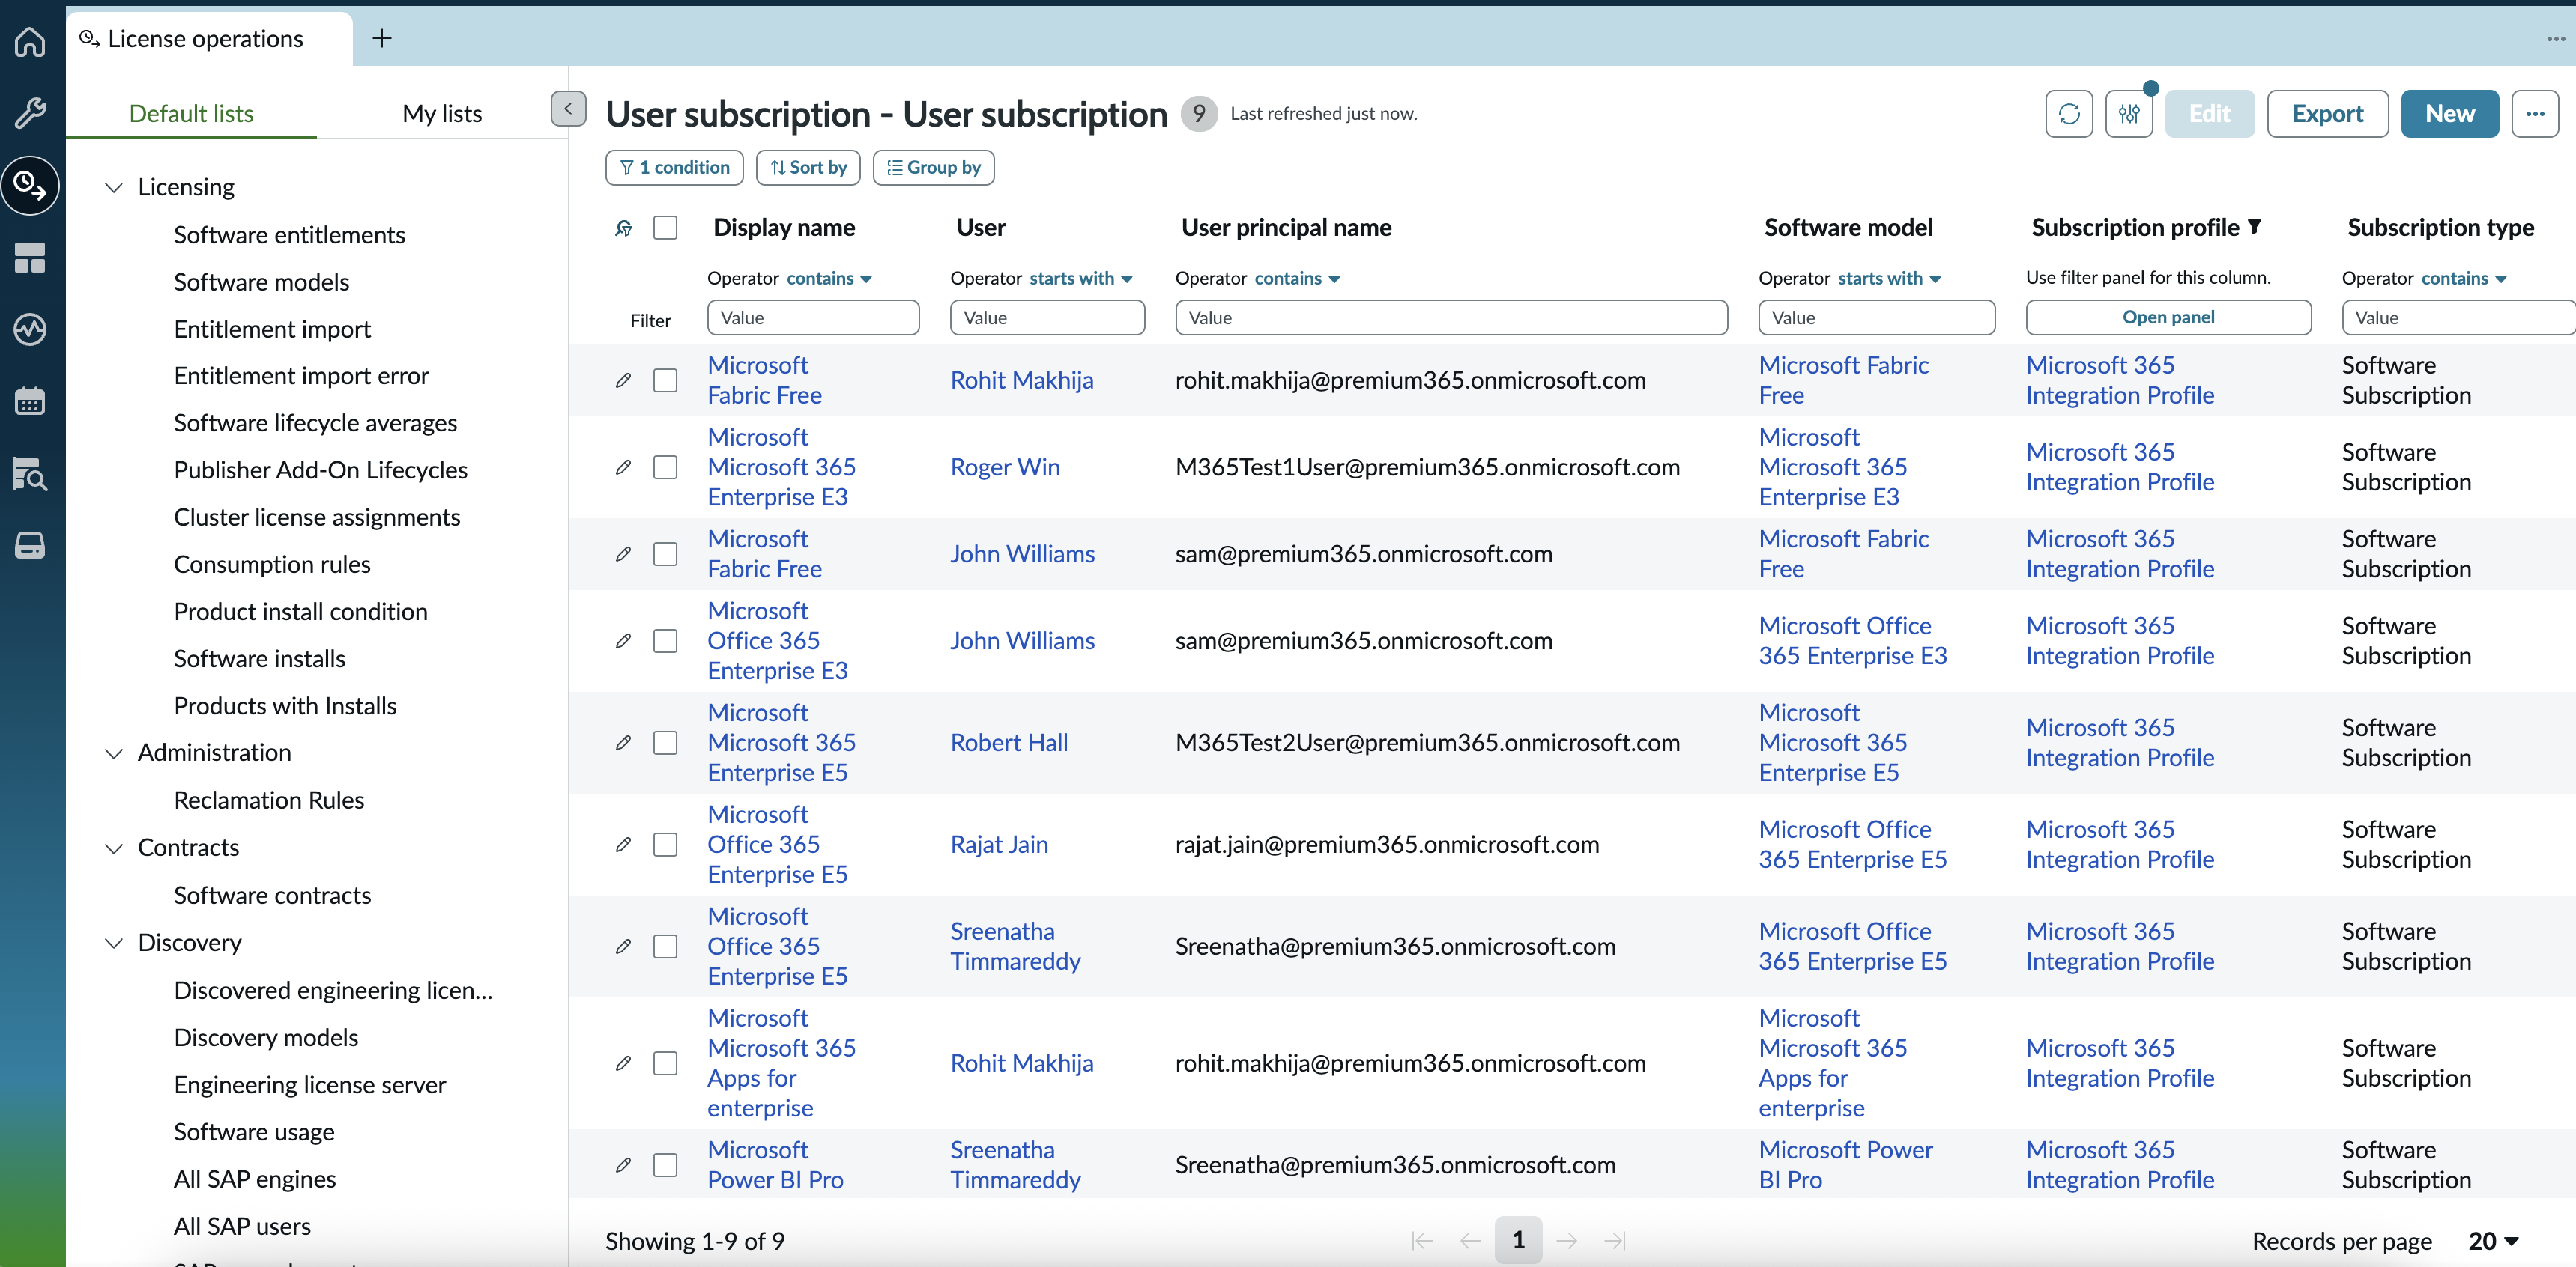Open Software entitlements list
The width and height of the screenshot is (2576, 1267).
[289, 235]
